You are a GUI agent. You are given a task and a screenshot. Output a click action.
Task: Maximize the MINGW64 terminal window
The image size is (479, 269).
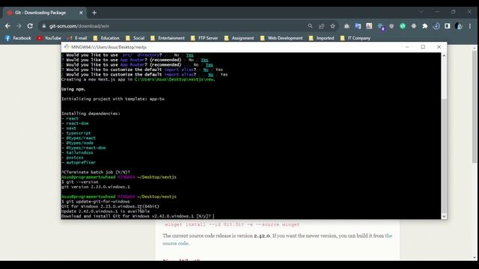tap(423, 47)
